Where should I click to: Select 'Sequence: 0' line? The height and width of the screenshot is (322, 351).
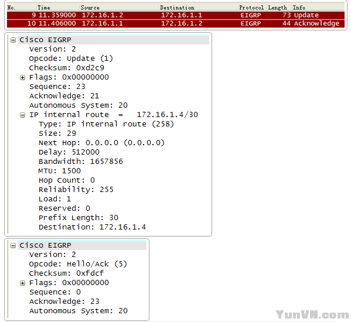tap(55, 292)
